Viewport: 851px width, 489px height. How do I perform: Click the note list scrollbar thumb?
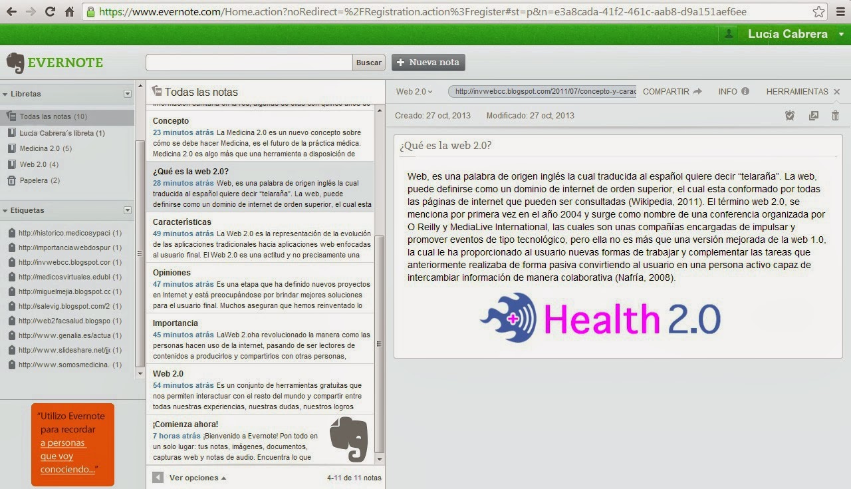coord(380,344)
